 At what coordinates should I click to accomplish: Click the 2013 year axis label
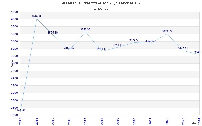click(20, 121)
